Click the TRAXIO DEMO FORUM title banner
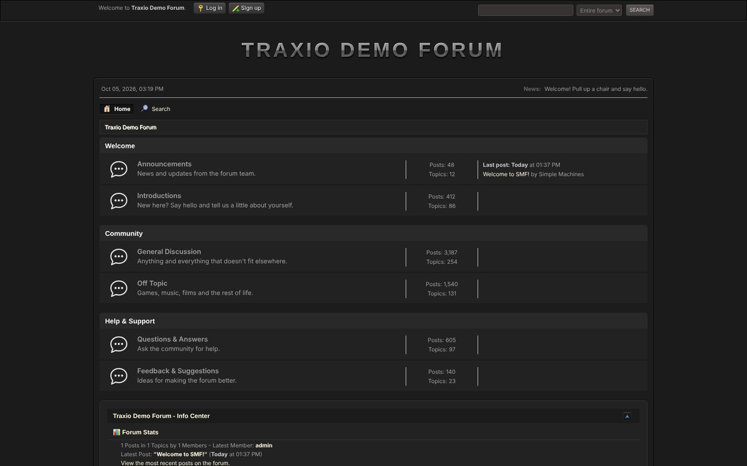Screen dimensions: 747x466 372,50
